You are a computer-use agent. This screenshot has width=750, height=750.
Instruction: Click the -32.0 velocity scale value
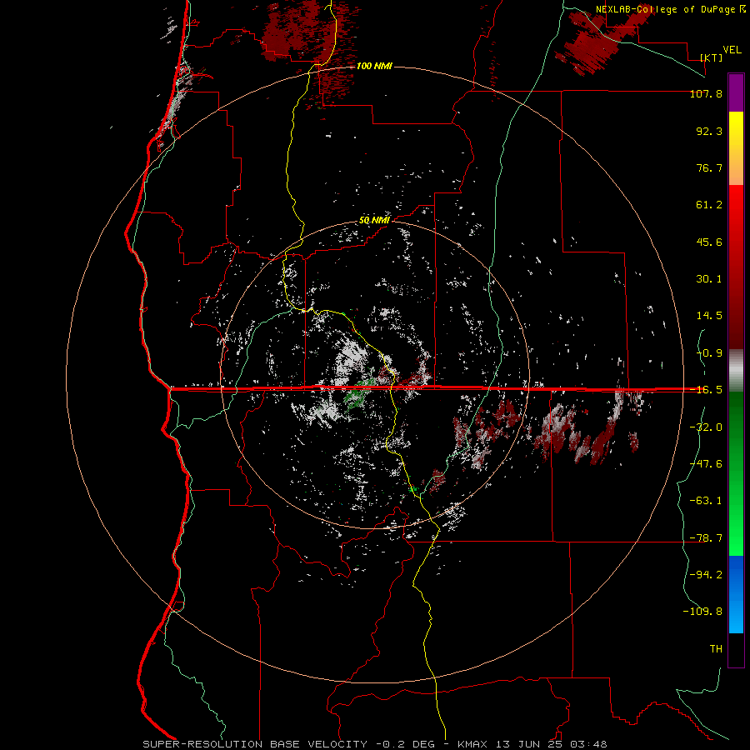click(706, 427)
